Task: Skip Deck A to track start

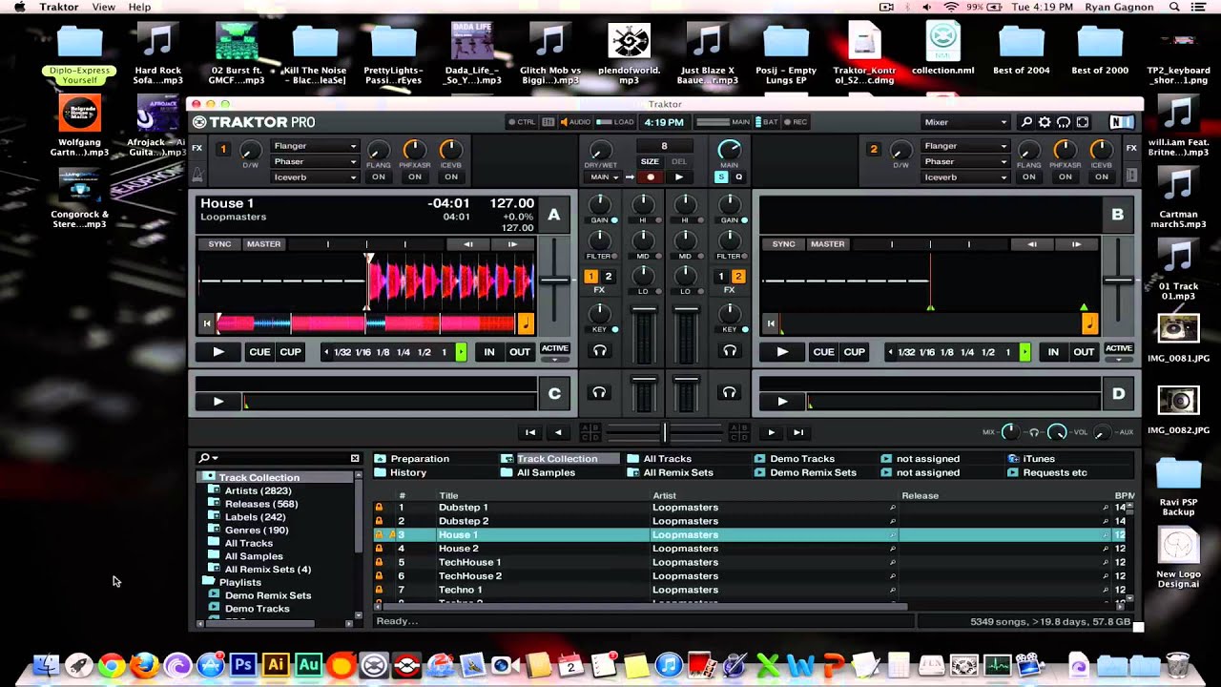Action: pyautogui.click(x=207, y=324)
